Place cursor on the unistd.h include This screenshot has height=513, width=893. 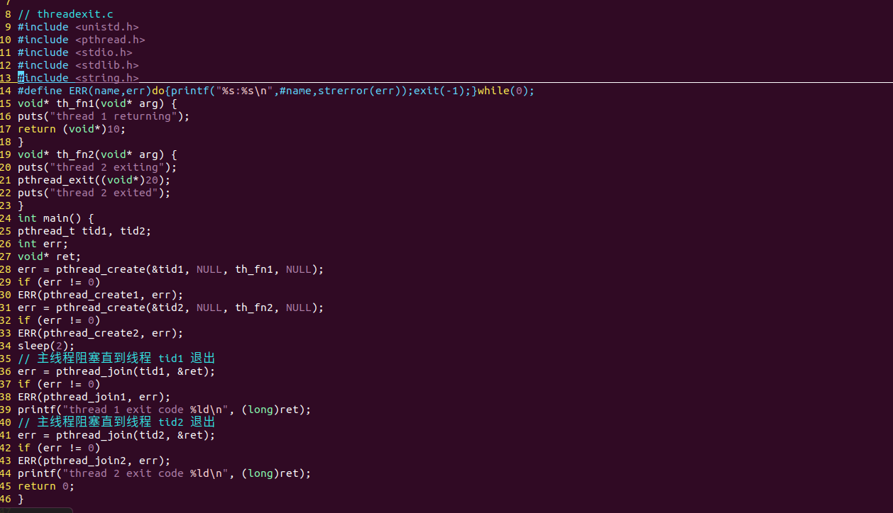pos(106,27)
